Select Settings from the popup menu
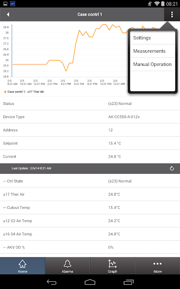This screenshot has width=180, height=289. pyautogui.click(x=152, y=38)
